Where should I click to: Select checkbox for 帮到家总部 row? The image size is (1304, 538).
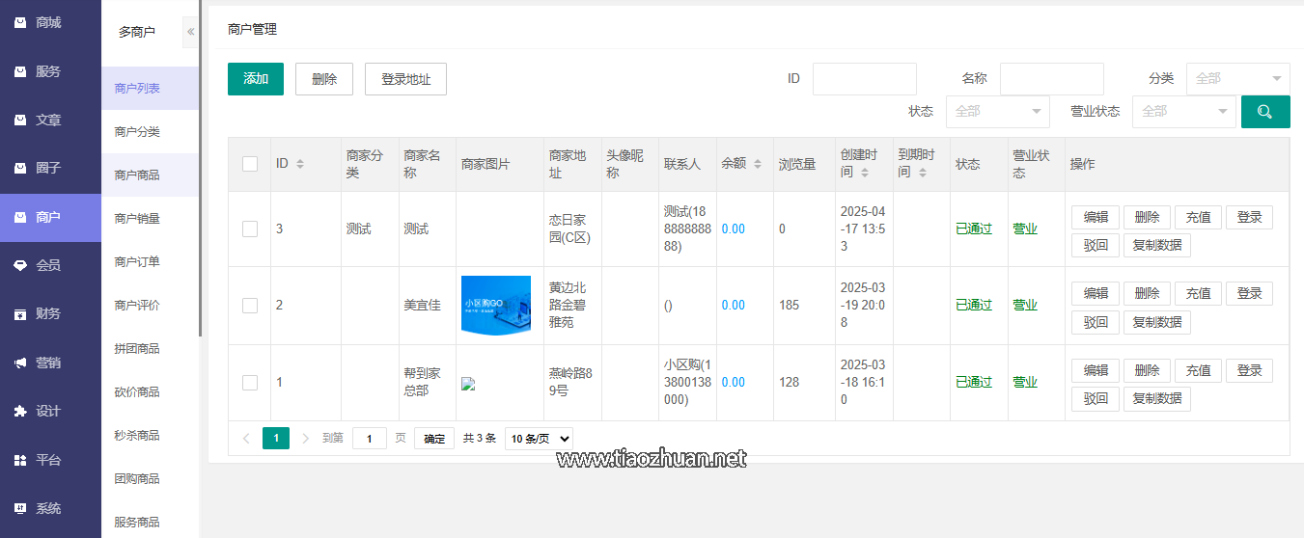(250, 382)
